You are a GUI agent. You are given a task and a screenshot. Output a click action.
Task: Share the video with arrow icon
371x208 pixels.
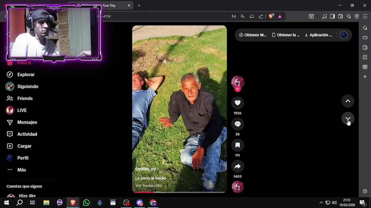238,166
